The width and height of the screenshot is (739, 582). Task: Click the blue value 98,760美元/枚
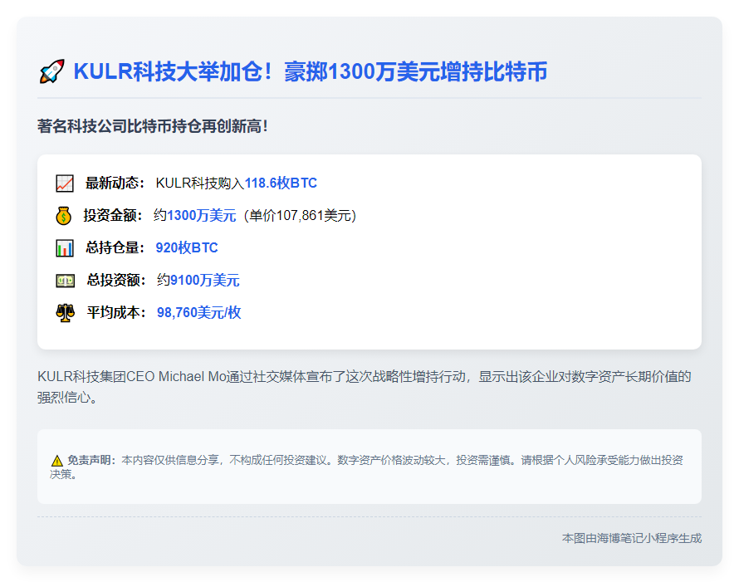[199, 312]
